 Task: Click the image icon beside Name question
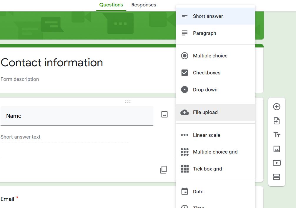coord(164,115)
